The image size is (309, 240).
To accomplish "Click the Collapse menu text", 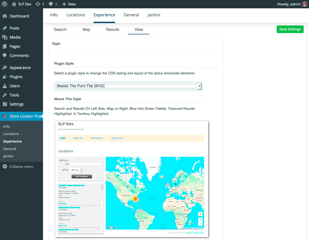I will coord(21,167).
